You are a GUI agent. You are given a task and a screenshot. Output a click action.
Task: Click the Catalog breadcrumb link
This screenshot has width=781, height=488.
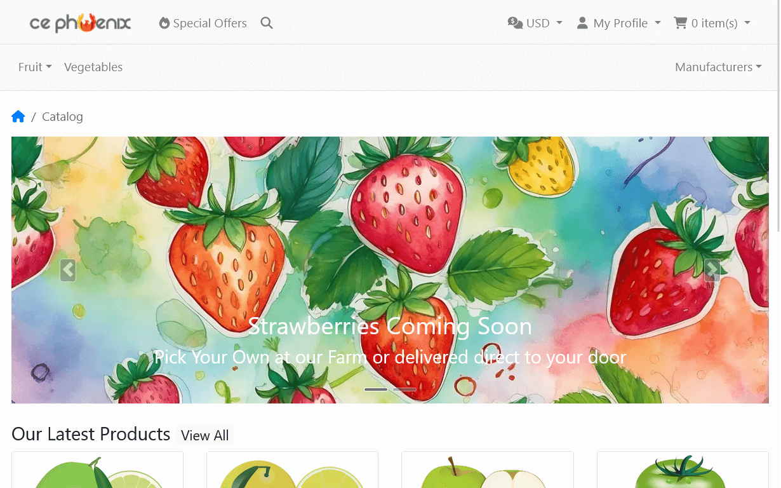[x=62, y=116]
